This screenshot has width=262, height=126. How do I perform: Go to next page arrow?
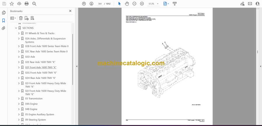coord(91,4)
